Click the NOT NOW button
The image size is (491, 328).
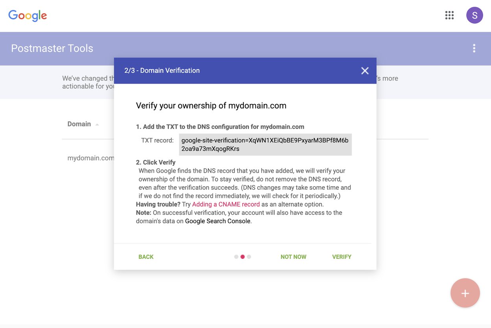click(293, 257)
